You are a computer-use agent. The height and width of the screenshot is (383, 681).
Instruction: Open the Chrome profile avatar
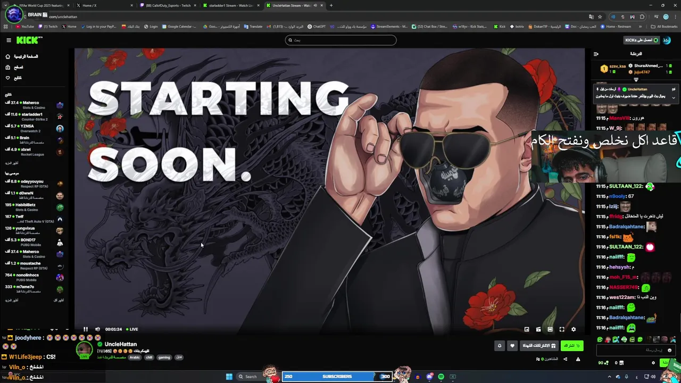pyautogui.click(x=666, y=16)
